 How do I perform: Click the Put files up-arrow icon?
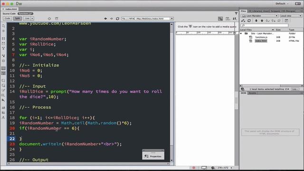262,21
